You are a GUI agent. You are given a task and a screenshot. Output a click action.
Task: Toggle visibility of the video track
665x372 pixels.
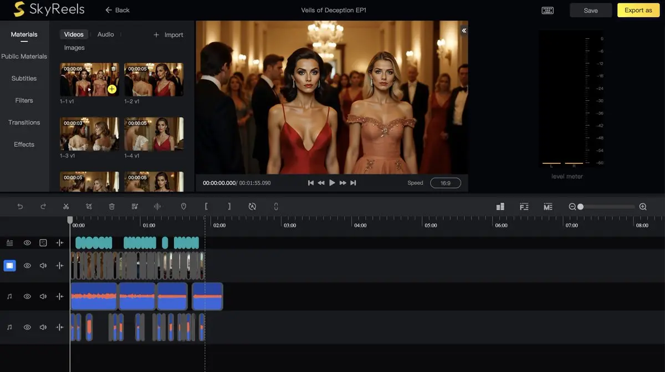[x=27, y=266]
